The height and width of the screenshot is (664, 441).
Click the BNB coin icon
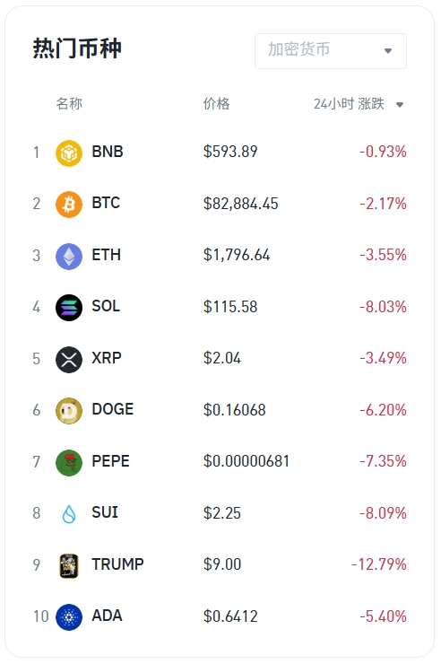[69, 153]
